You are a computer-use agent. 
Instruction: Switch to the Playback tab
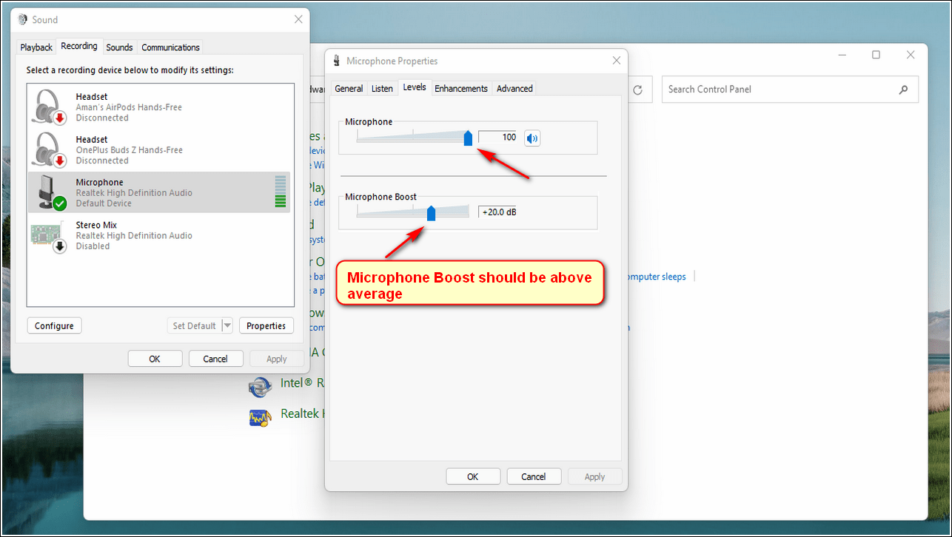36,47
